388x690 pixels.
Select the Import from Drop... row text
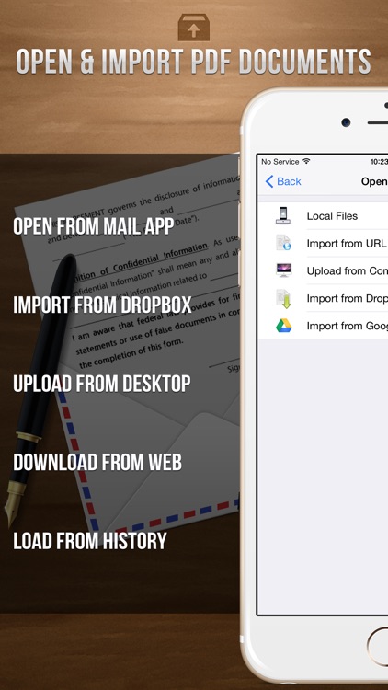[348, 298]
